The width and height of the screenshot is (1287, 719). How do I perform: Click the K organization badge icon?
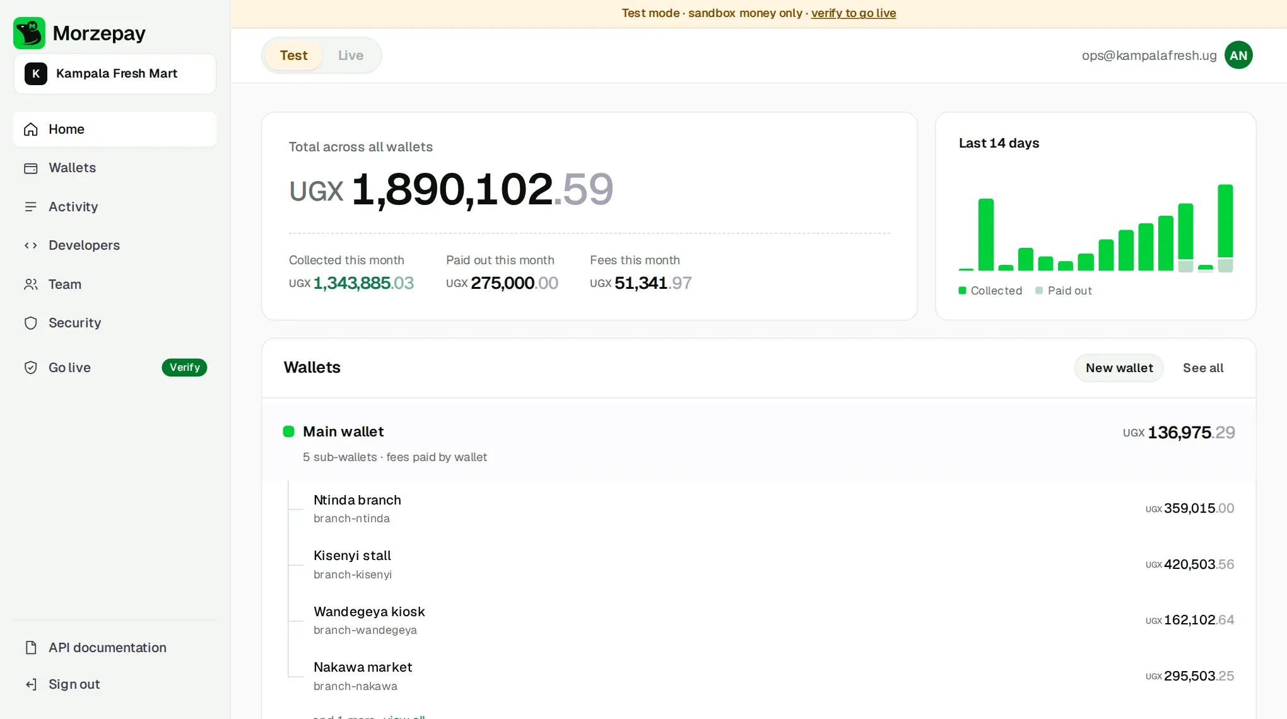[36, 74]
